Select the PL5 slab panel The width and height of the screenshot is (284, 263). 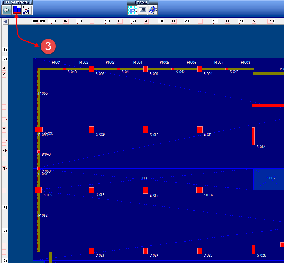[269, 179]
